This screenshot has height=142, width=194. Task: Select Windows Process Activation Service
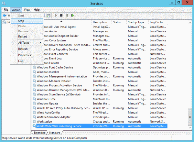pos(59,85)
